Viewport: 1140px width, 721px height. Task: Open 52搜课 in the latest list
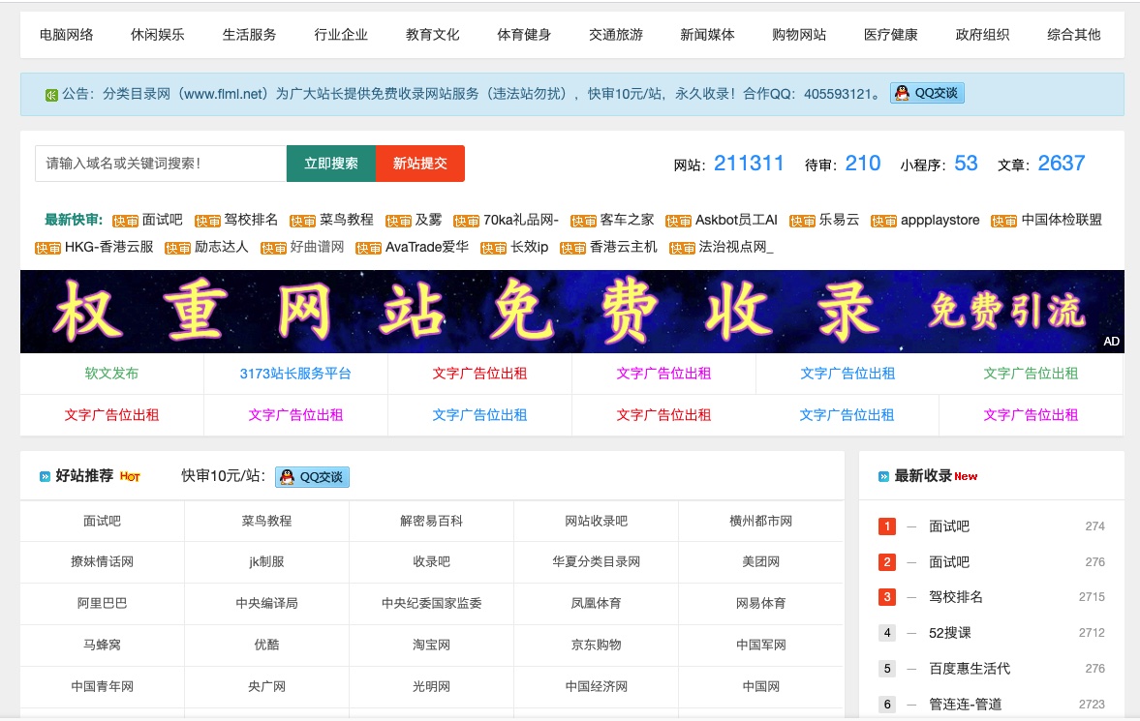point(949,633)
